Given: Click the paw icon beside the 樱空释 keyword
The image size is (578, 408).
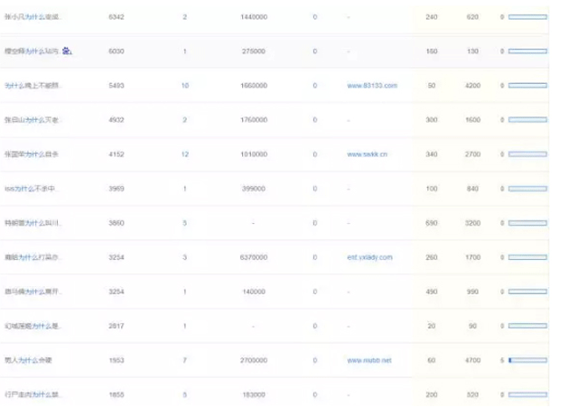Looking at the screenshot, I should pos(67,51).
